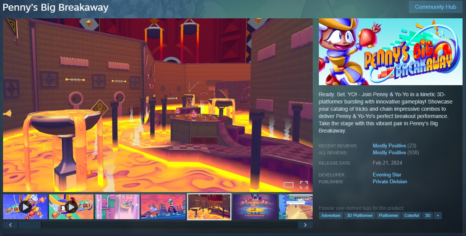Select the 3D Platformer tag
This screenshot has height=236, width=466.
pos(360,215)
